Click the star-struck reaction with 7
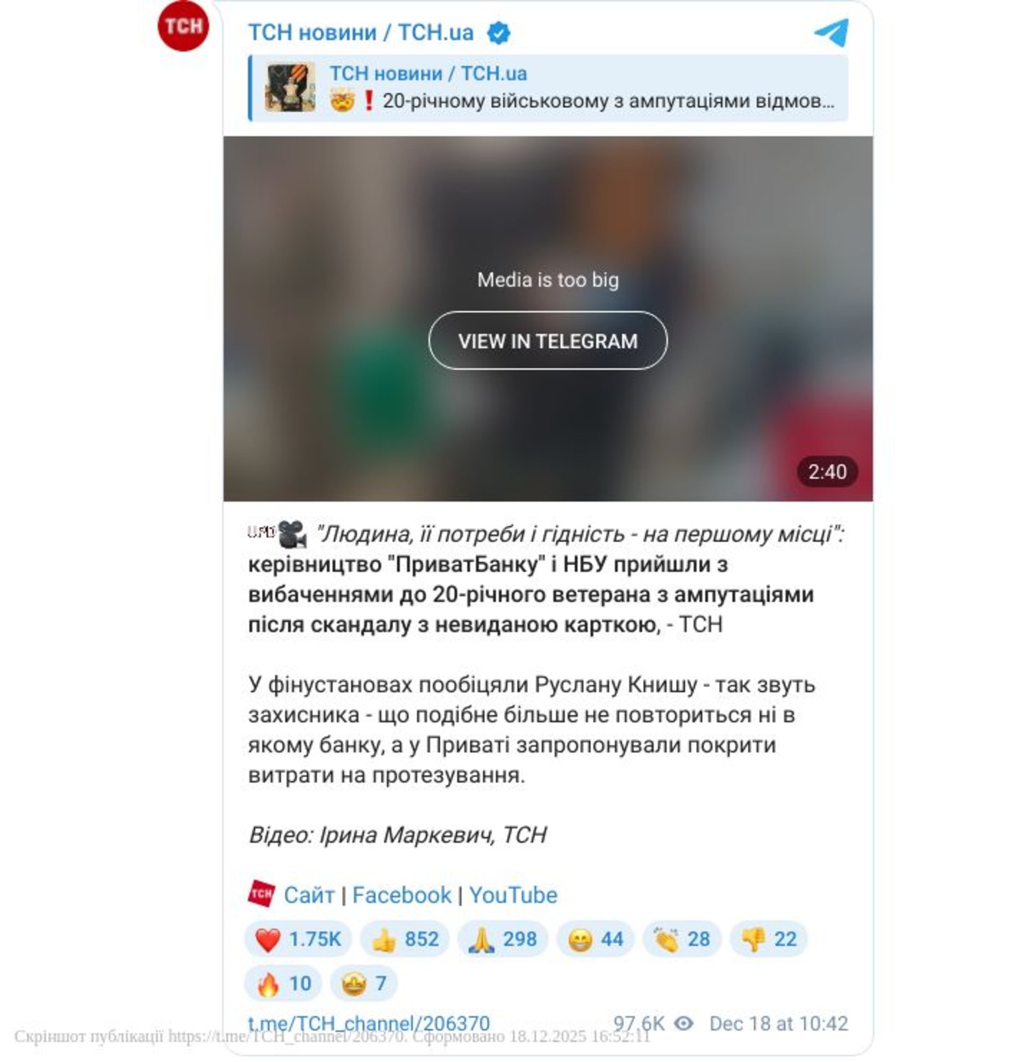Viewport: 1032px width, 1062px height. pyautogui.click(x=364, y=984)
